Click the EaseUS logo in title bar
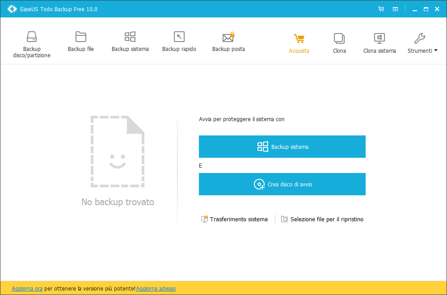The image size is (447, 295). [12, 9]
